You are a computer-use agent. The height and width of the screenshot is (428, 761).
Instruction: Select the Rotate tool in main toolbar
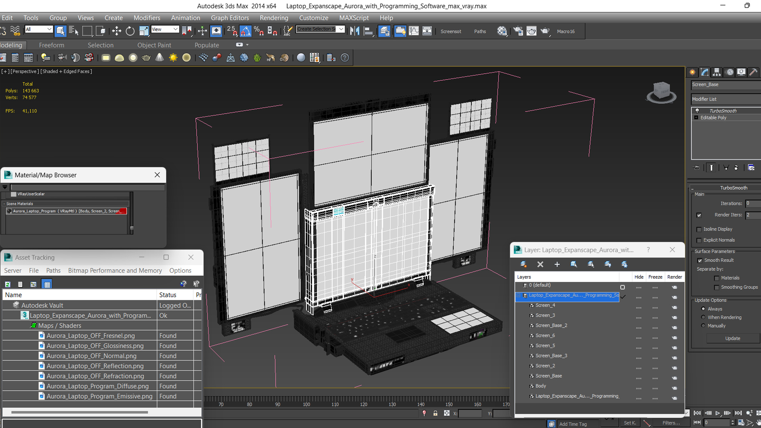point(130,31)
